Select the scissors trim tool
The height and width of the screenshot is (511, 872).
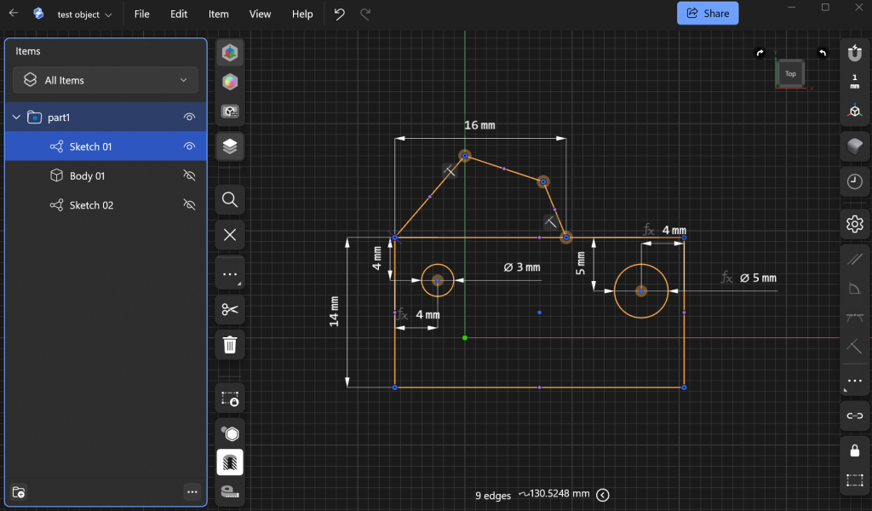click(229, 309)
